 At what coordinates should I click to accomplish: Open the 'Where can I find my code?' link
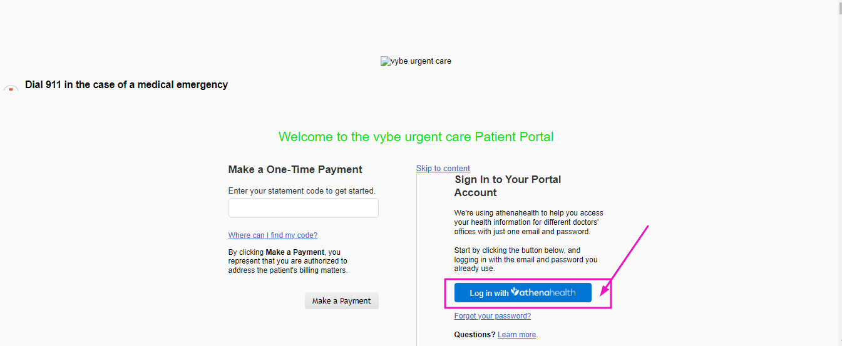pos(273,235)
